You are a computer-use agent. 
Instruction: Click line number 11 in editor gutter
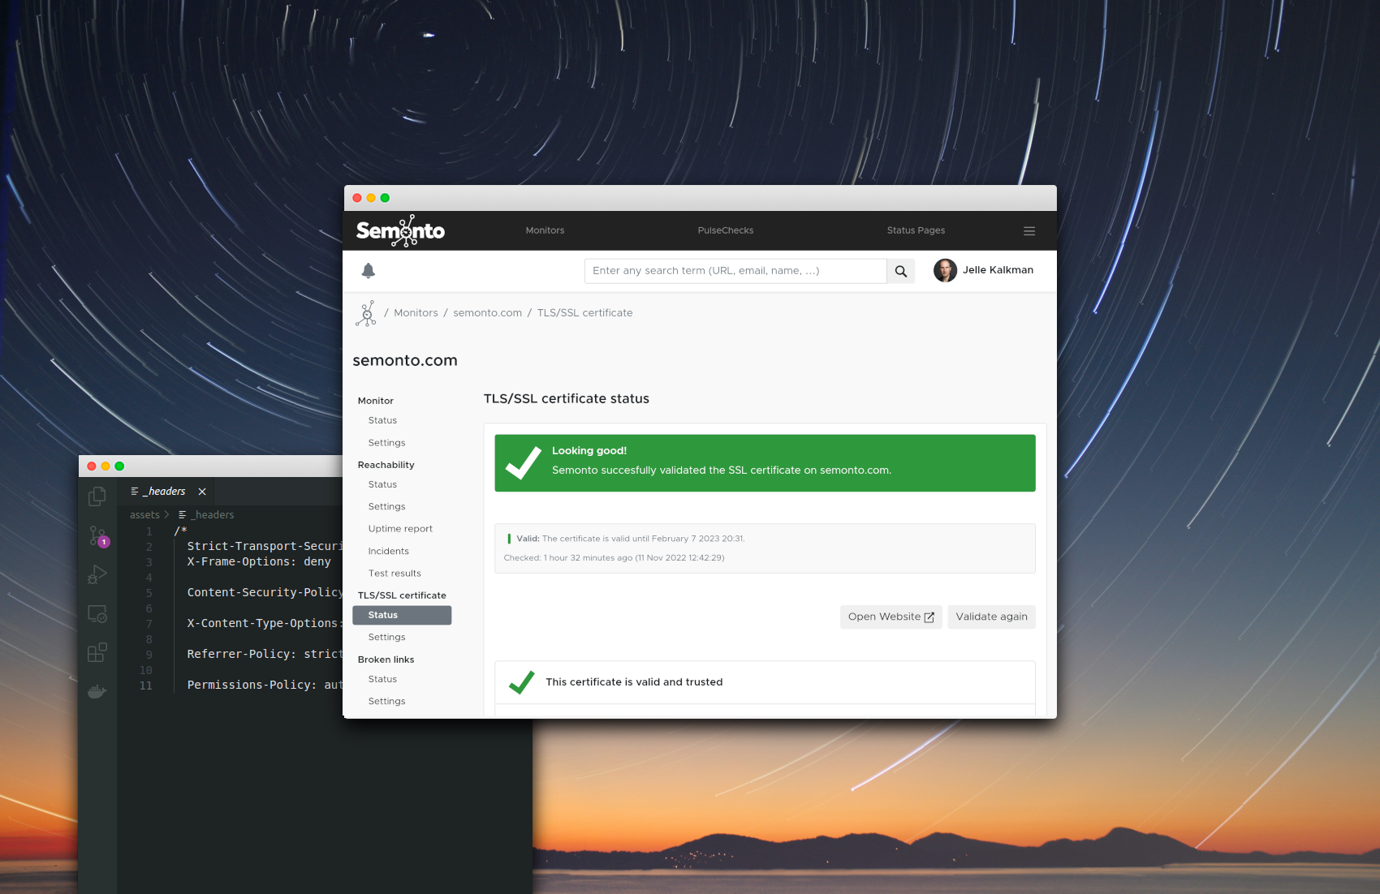pyautogui.click(x=146, y=686)
